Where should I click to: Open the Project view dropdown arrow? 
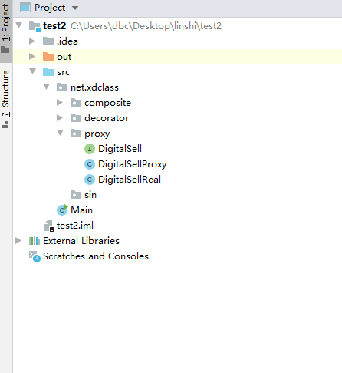coord(75,8)
